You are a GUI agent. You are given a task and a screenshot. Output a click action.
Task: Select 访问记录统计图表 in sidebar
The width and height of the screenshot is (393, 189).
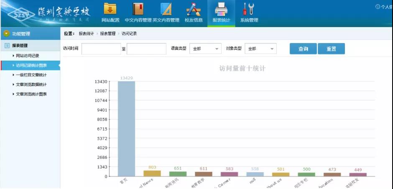coord(31,65)
